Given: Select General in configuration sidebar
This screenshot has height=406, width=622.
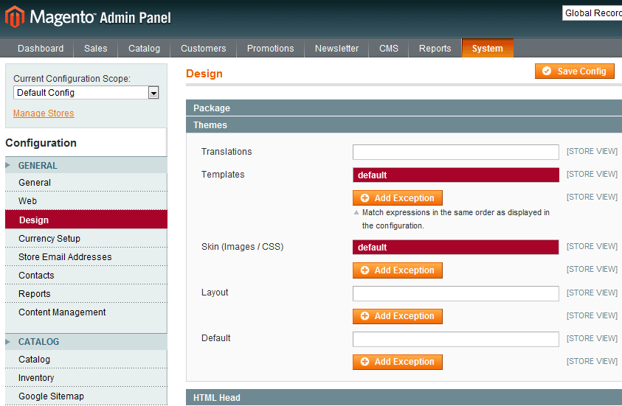Looking at the screenshot, I should coord(86,183).
